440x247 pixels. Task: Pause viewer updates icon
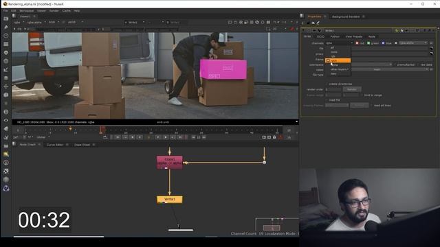tap(268, 22)
